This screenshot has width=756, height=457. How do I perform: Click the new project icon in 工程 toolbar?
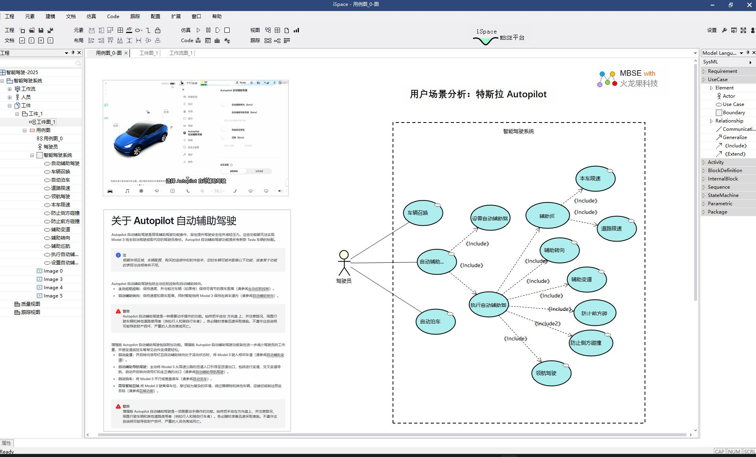(x=22, y=30)
